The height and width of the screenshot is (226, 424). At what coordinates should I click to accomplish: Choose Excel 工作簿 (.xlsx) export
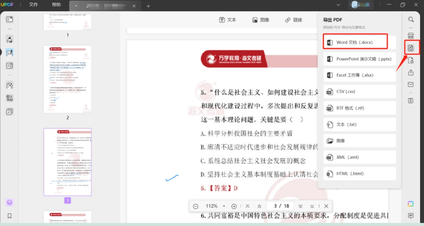pyautogui.click(x=360, y=75)
